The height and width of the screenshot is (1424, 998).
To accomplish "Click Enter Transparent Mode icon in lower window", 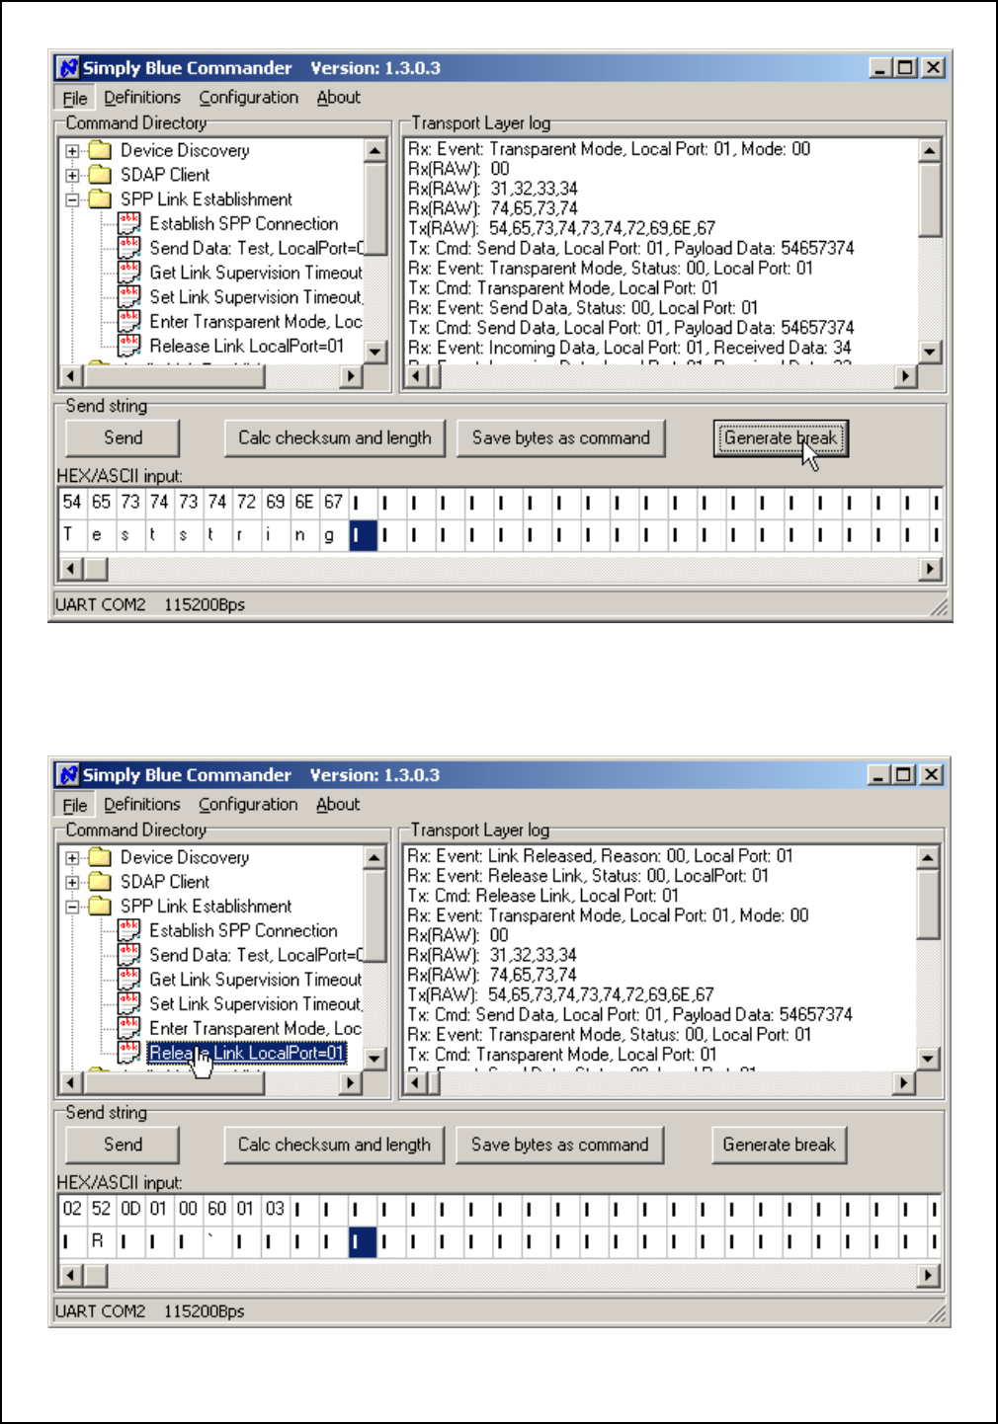I will click(128, 1028).
